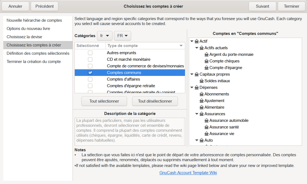Viewport: 307px width, 184px height.
Task: Click the account icon beside Assurance vie
Action: pyautogui.click(x=206, y=134)
